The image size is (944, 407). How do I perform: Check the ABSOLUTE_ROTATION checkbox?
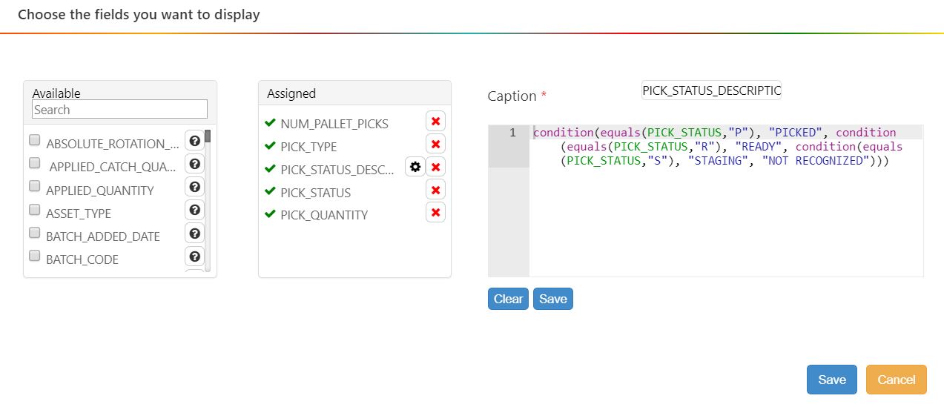(x=35, y=140)
